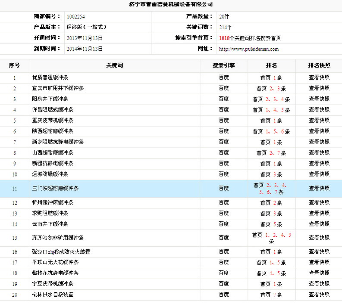The height and width of the screenshot is (304, 342).
Task: View snapshot for 山西超耐磨缓冲条 row
Action: (319, 153)
